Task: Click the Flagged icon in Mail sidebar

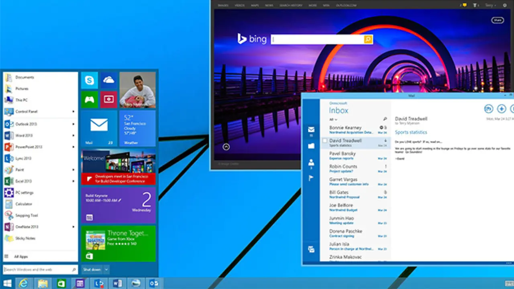Action: (311, 178)
